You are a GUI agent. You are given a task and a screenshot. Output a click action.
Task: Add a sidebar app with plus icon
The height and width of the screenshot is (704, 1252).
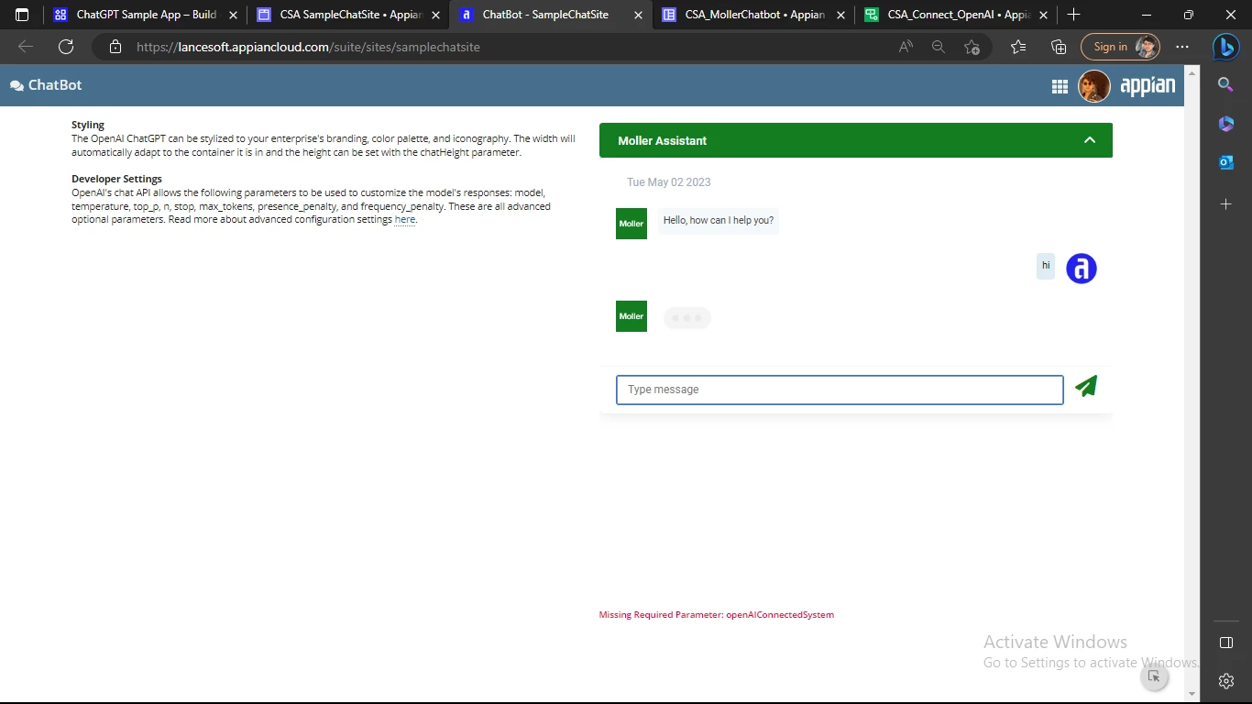(1225, 204)
